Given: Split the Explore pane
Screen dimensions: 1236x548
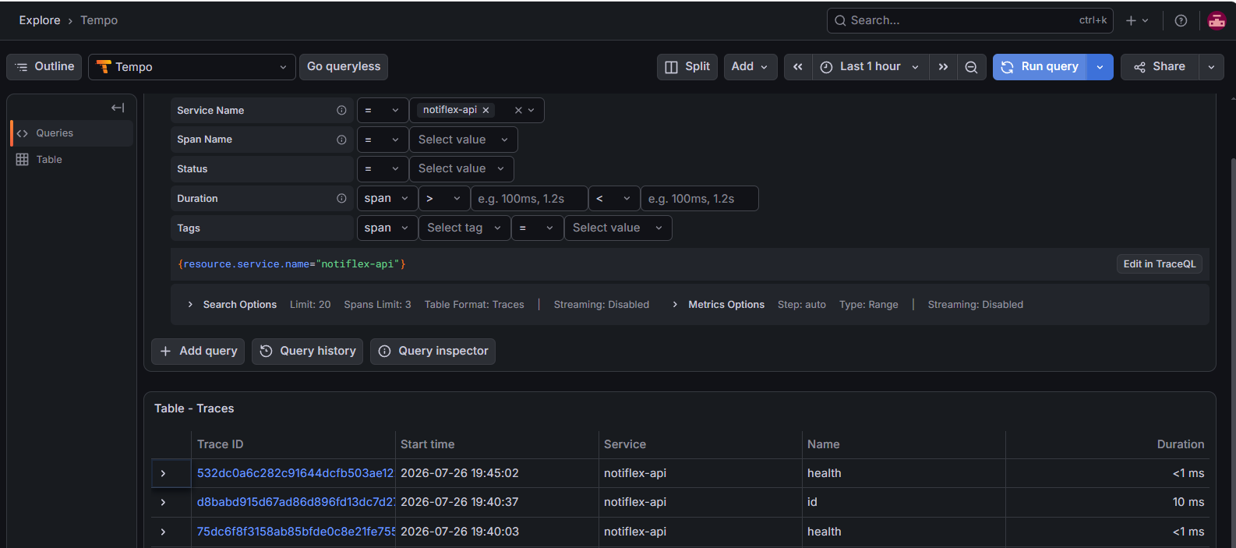Looking at the screenshot, I should click(687, 67).
